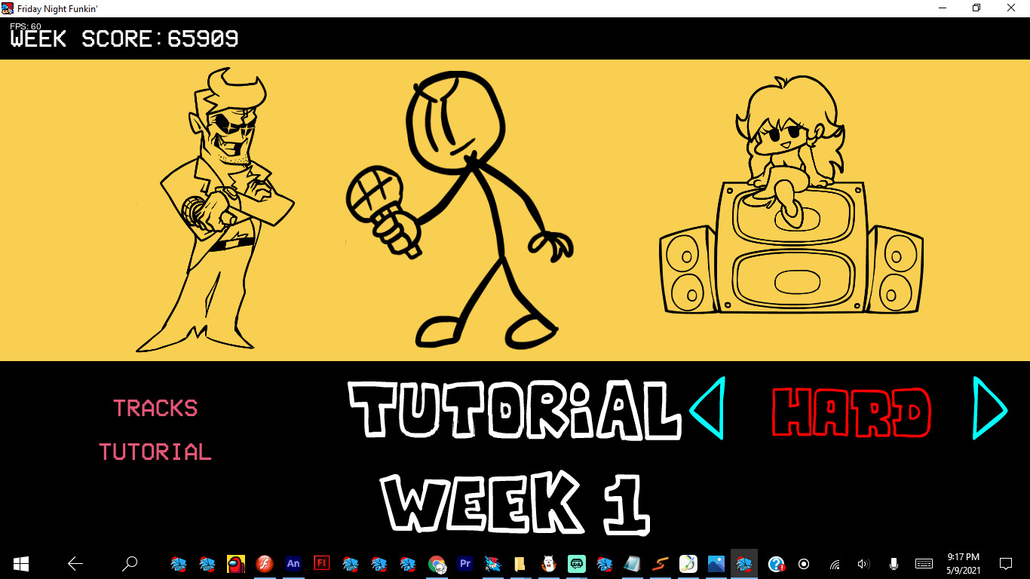1030x579 pixels.
Task: Open Adobe Premiere Pro from the taskbar
Action: [x=465, y=564]
